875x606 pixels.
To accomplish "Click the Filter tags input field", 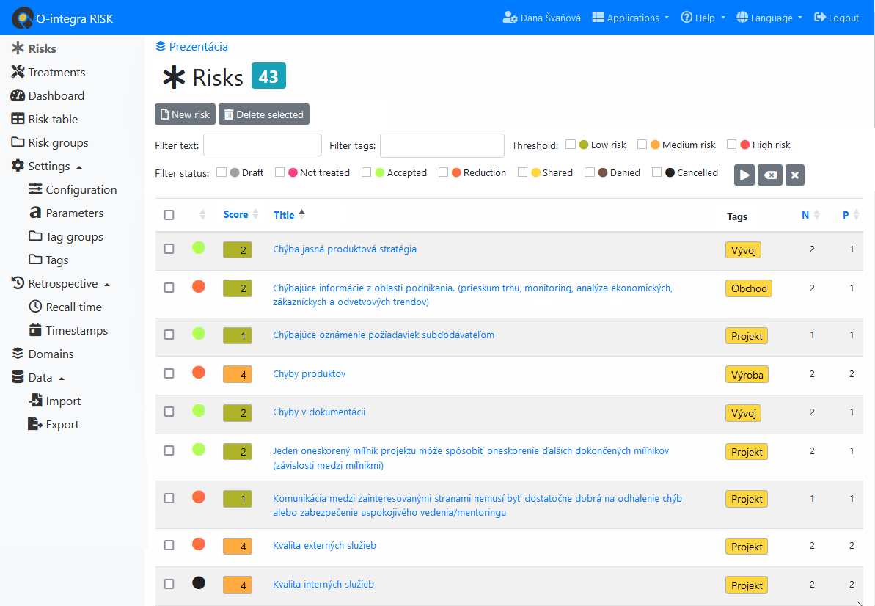I will (x=442, y=145).
